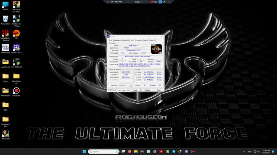This screenshot has width=277, height=155.
Task: Launch The Quarry desktop shortcut
Action: (5, 135)
